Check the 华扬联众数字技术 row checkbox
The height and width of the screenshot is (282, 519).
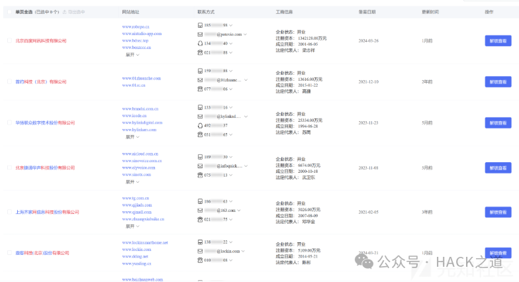click(9, 123)
